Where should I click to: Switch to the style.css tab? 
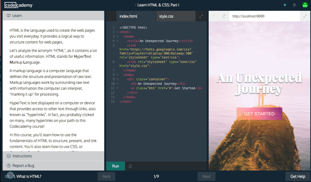pos(176,16)
